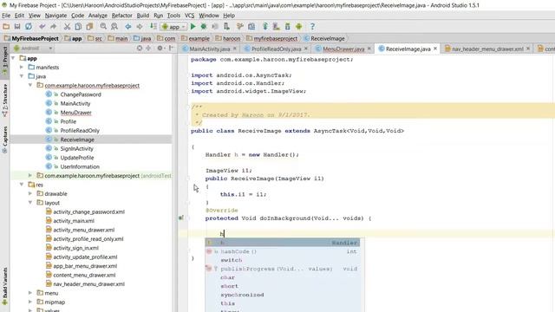
Task: Click the Help question mark icon
Action: [312, 27]
